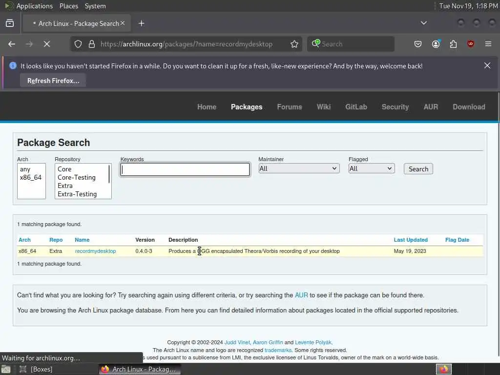Open the trademarks footer link
Viewport: 500px width, 375px height.
point(278,350)
